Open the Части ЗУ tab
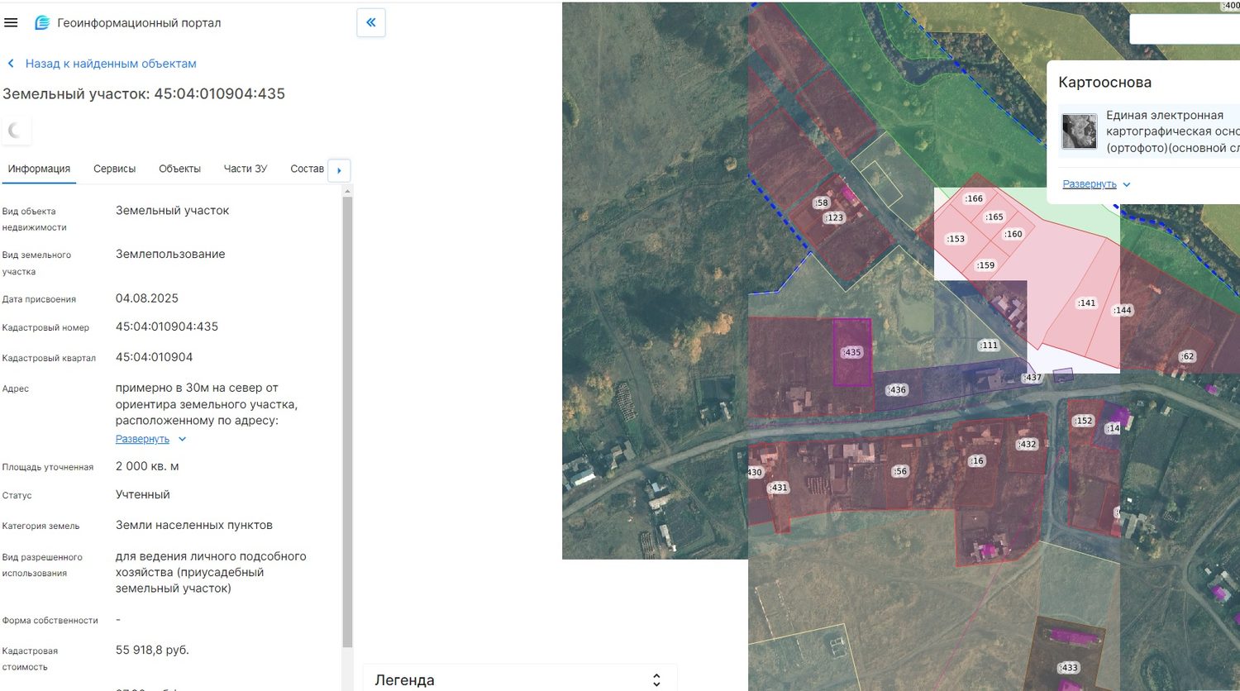This screenshot has height=691, width=1240. tap(246, 169)
